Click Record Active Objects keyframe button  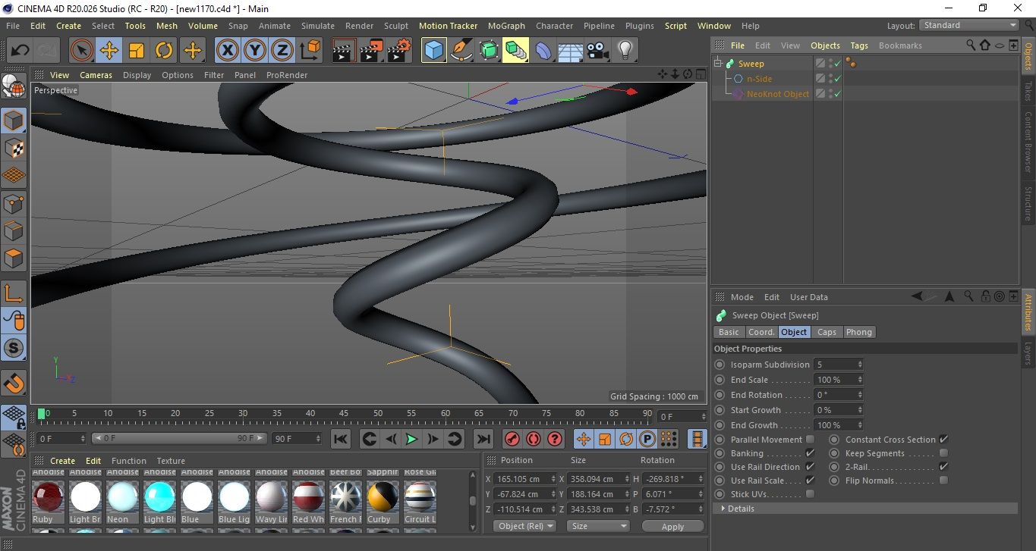512,439
